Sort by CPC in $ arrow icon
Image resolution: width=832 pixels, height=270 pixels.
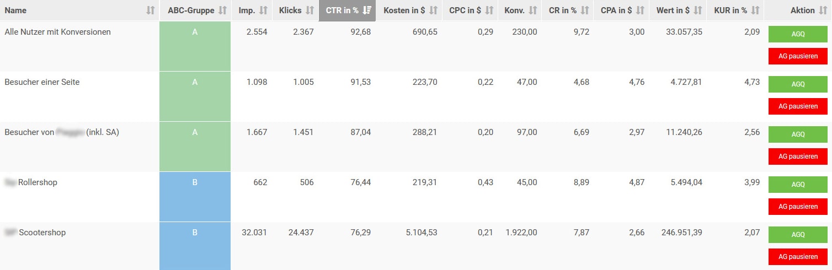click(489, 10)
